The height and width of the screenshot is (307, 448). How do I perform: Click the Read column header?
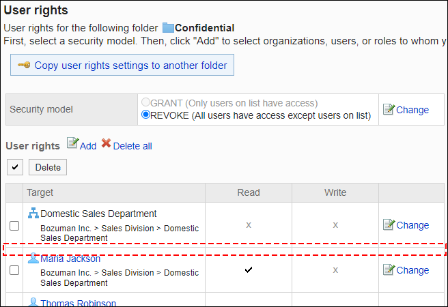click(249, 192)
